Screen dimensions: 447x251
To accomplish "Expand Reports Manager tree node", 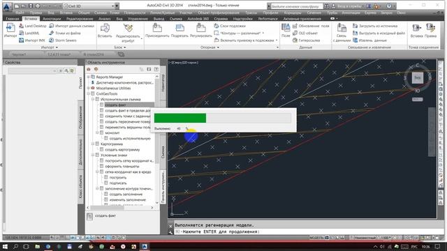I will pos(89,77).
